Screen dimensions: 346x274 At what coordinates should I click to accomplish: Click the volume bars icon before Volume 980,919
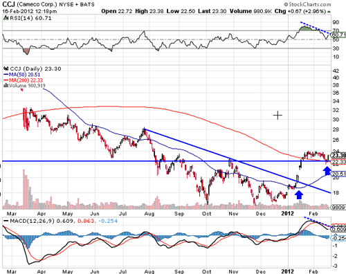[x=6, y=86]
